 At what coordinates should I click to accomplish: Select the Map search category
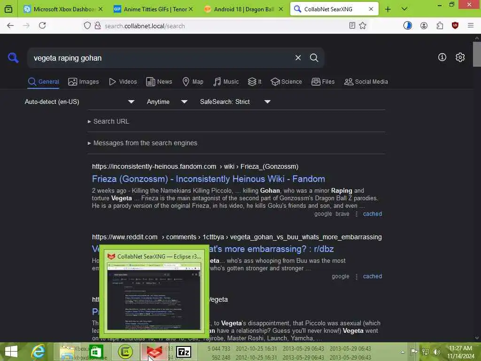click(193, 82)
